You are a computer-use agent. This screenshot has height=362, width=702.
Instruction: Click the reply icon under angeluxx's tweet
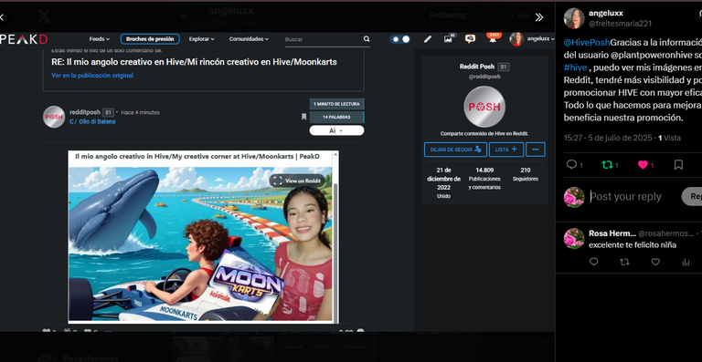(571, 165)
